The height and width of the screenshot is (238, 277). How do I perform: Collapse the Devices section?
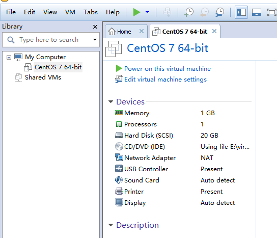click(x=111, y=101)
